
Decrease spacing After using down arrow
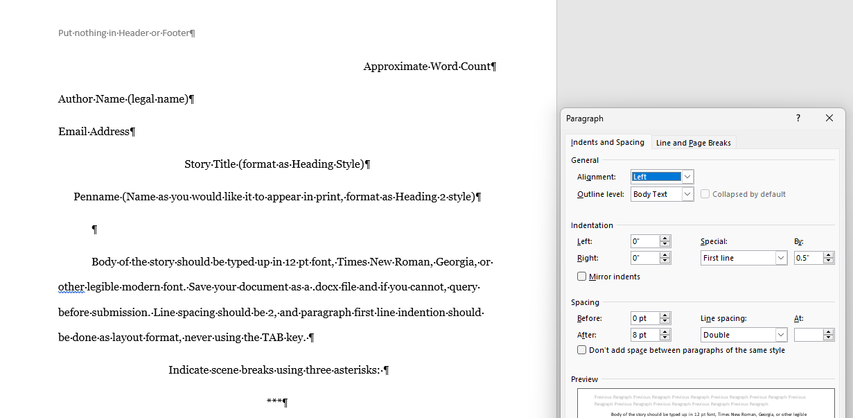coord(665,338)
